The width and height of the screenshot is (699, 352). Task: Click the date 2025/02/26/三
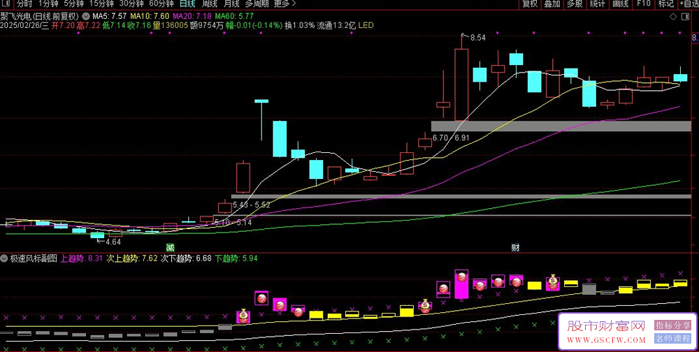click(x=24, y=25)
